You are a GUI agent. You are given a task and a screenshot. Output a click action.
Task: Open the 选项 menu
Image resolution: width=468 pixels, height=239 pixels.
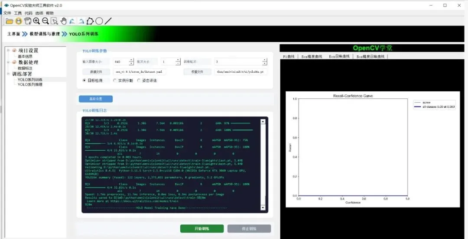[x=39, y=13]
